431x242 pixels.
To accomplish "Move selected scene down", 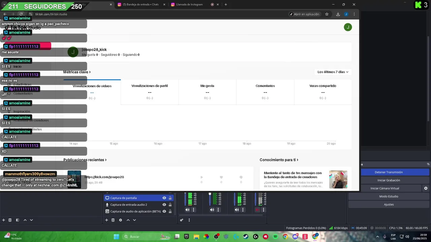I will [x=31, y=220].
